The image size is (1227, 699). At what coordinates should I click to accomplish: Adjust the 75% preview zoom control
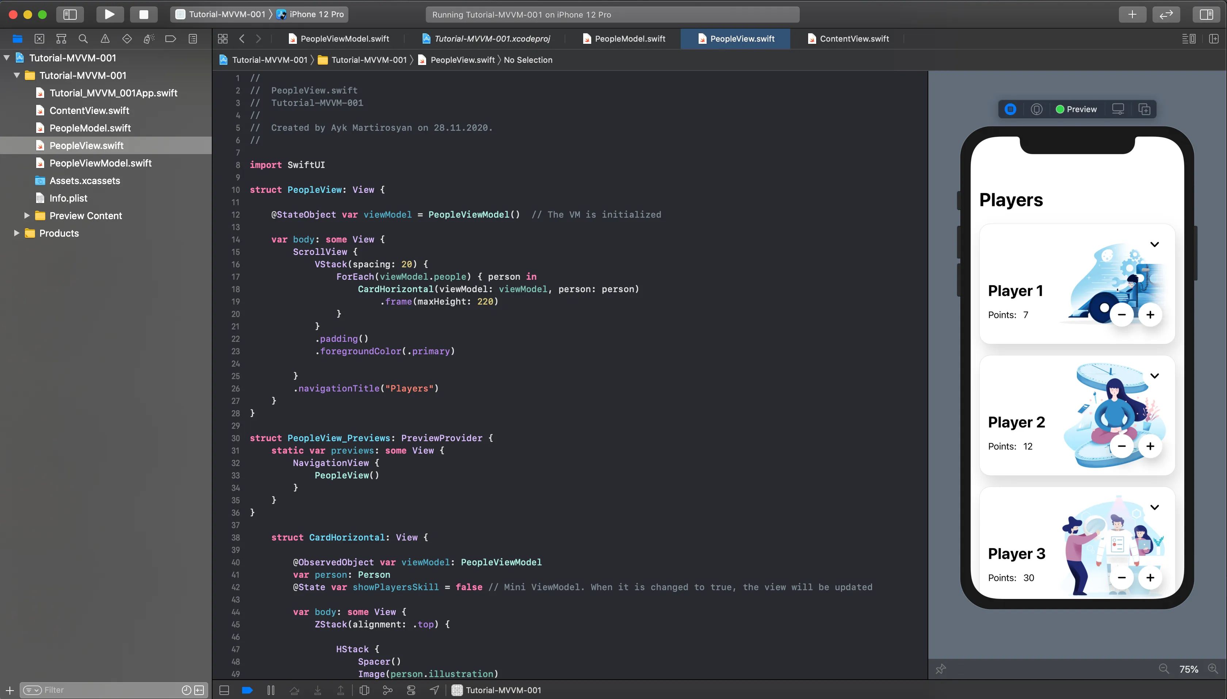tap(1189, 668)
